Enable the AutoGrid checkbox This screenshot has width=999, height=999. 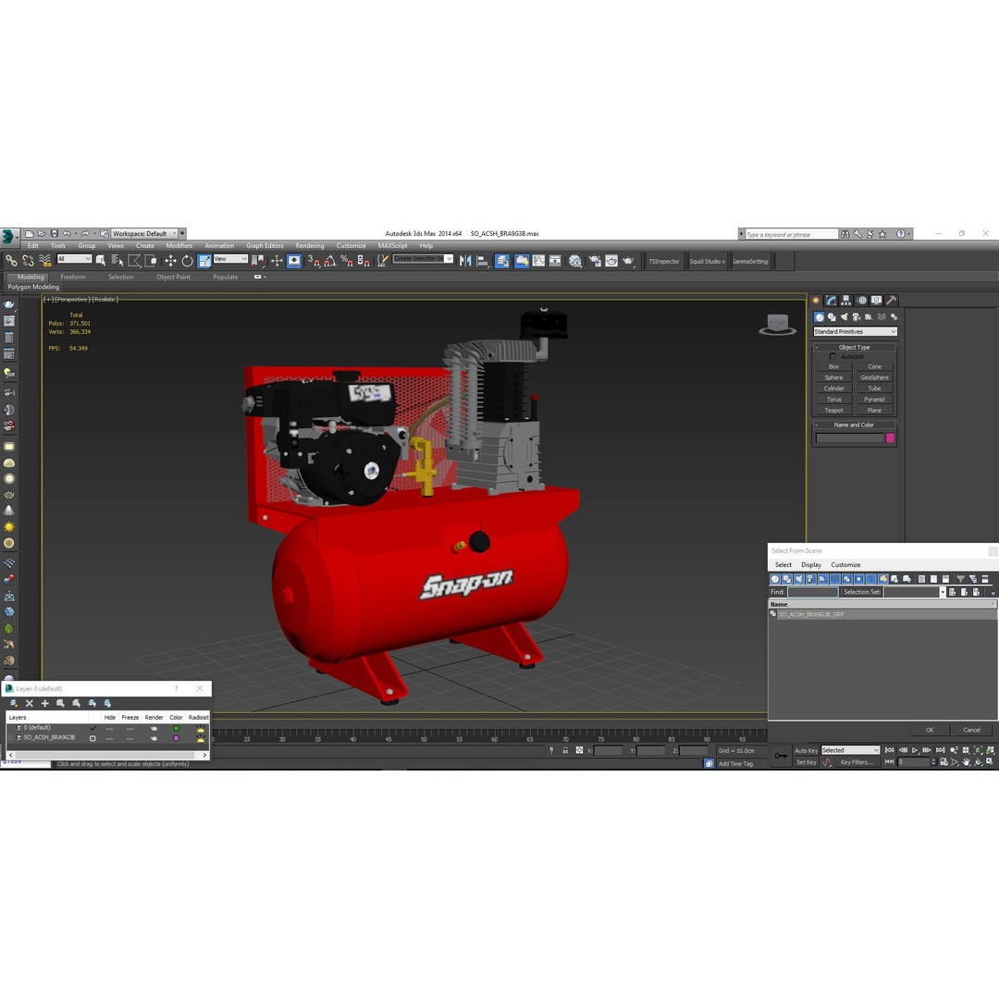832,356
